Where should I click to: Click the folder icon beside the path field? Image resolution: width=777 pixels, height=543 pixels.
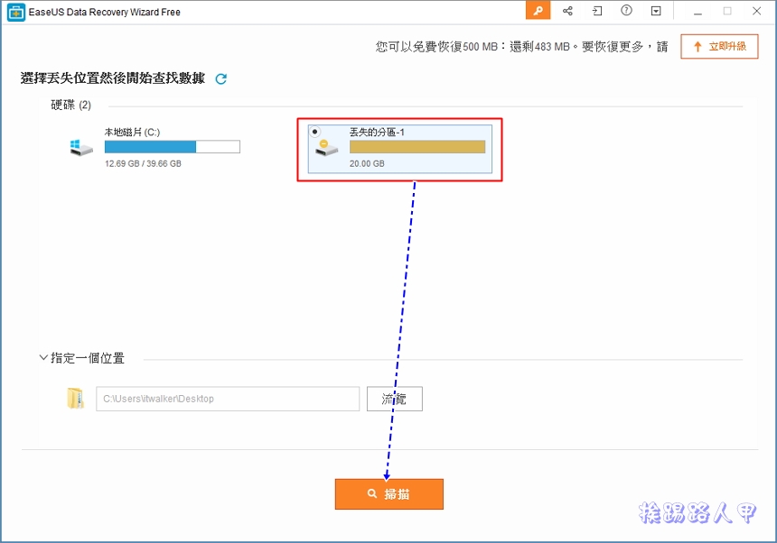click(x=75, y=399)
